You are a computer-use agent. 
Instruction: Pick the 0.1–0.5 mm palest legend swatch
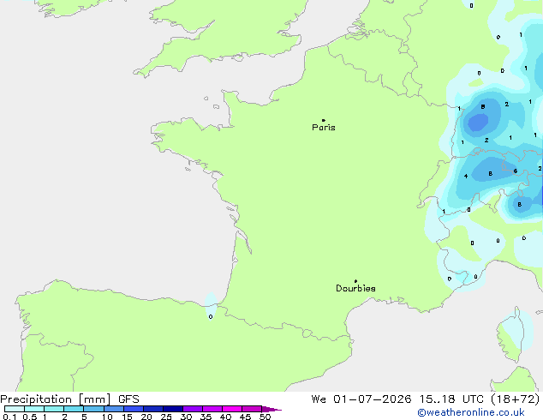tap(15, 409)
